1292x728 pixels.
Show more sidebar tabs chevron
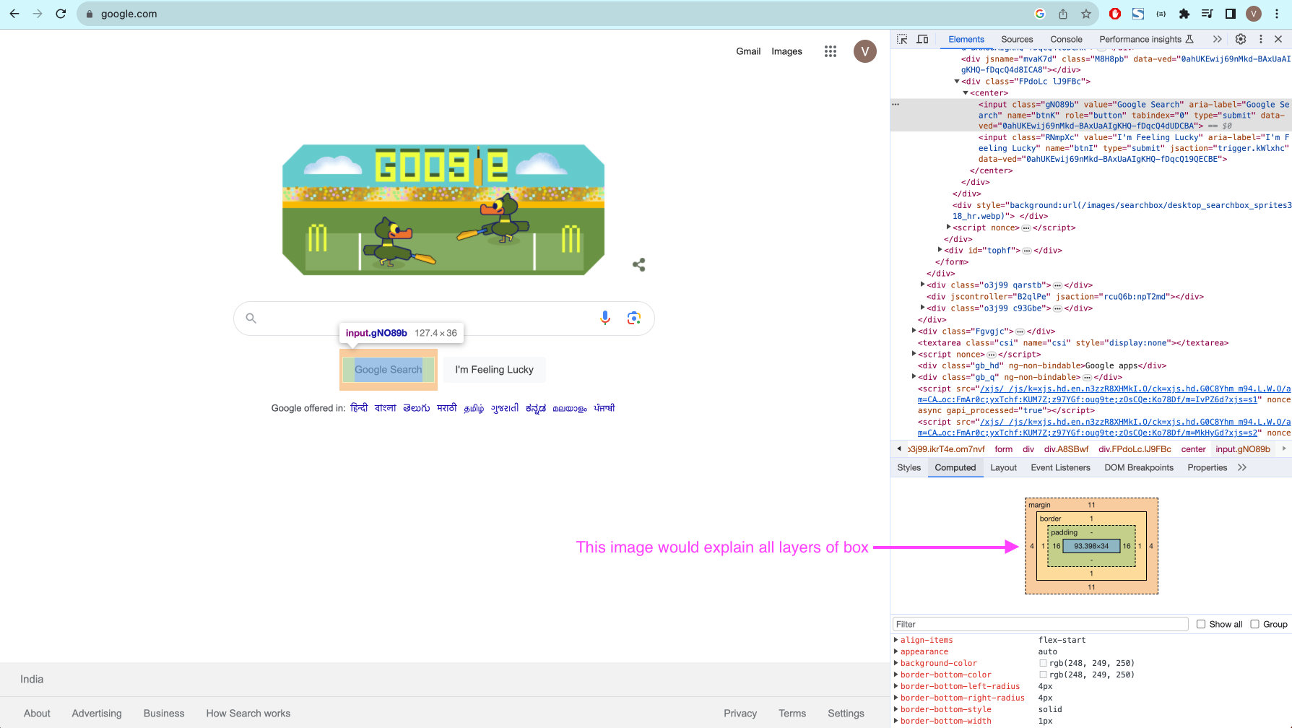tap(1242, 467)
